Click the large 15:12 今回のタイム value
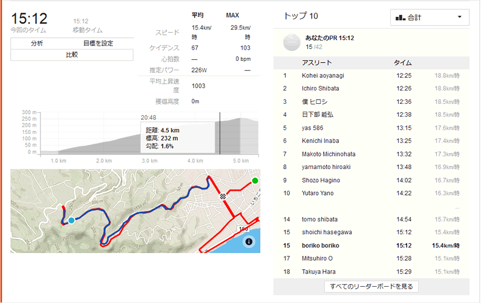 [x=29, y=19]
